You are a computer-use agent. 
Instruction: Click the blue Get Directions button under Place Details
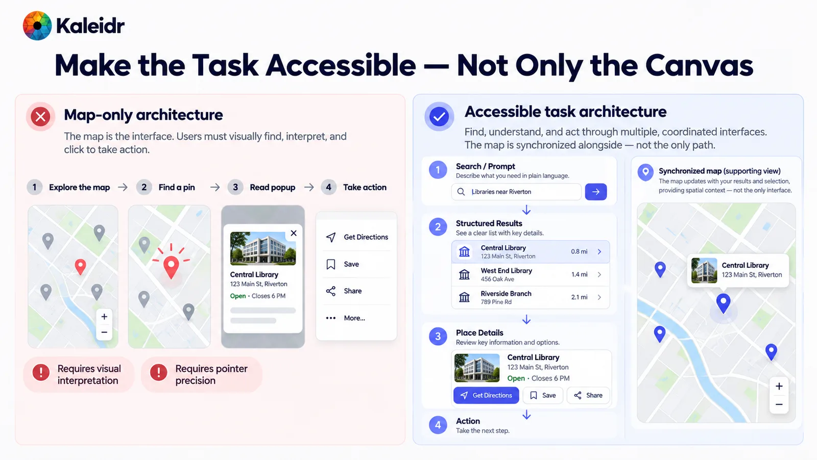pyautogui.click(x=486, y=395)
